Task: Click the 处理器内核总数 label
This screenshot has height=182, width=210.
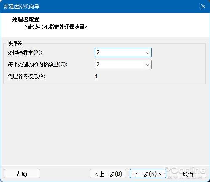Action: 27,76
